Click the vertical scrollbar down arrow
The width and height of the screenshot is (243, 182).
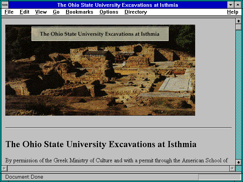(238, 162)
